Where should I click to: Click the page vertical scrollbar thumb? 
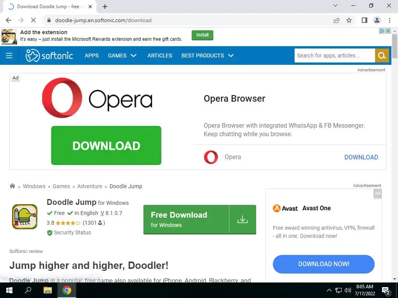[395, 46]
